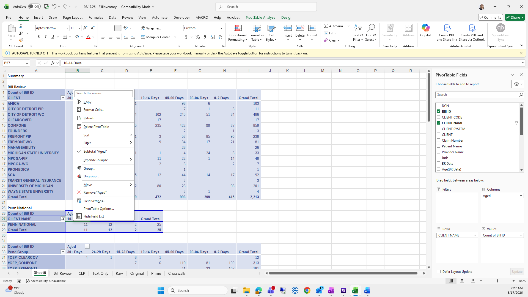Viewport: 528px width, 297px height.
Task: Open the Custom number format dropdown
Action: click(x=221, y=28)
